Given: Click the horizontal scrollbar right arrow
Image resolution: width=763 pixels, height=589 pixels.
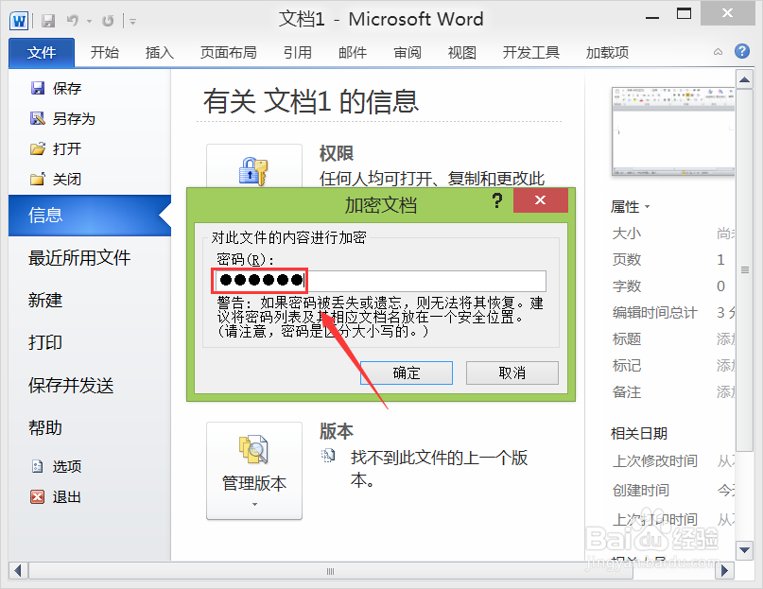Looking at the screenshot, I should coord(724,570).
